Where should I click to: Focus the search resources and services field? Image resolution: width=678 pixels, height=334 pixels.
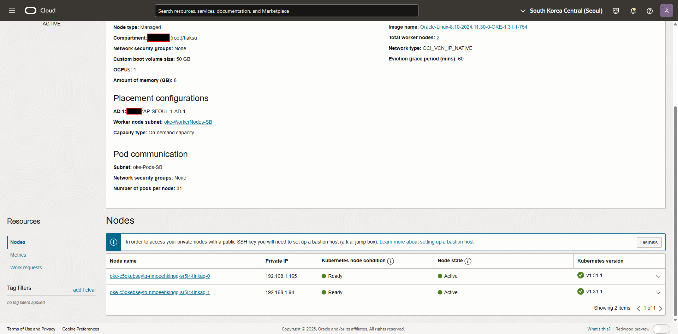[287, 11]
